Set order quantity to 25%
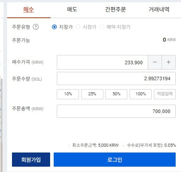 (92, 94)
